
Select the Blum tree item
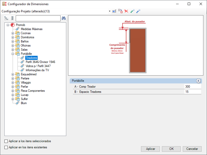[x=24, y=103]
